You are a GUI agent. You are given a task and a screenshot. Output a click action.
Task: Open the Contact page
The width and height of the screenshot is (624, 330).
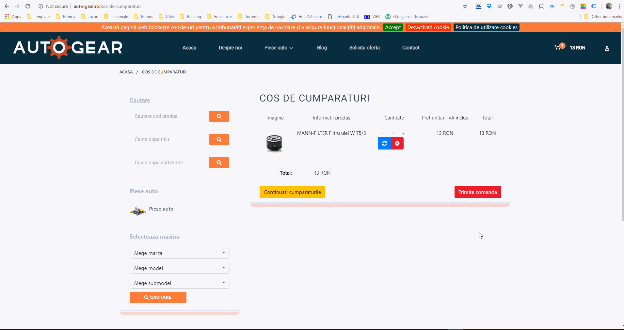tap(411, 48)
